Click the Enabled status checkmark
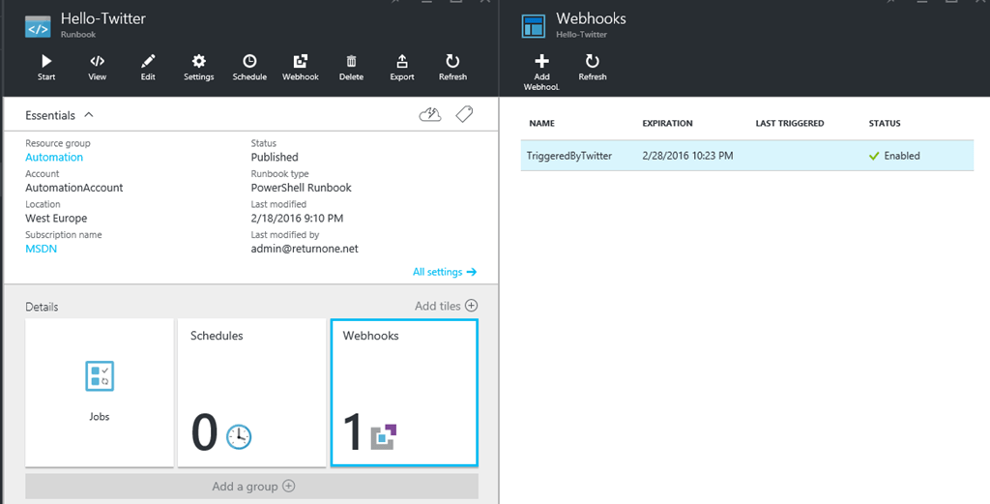The image size is (990, 504). pyautogui.click(x=874, y=156)
